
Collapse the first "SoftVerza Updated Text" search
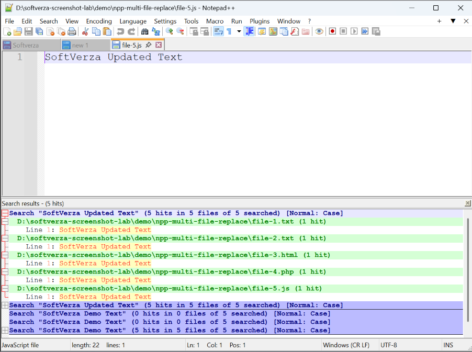tap(5, 213)
